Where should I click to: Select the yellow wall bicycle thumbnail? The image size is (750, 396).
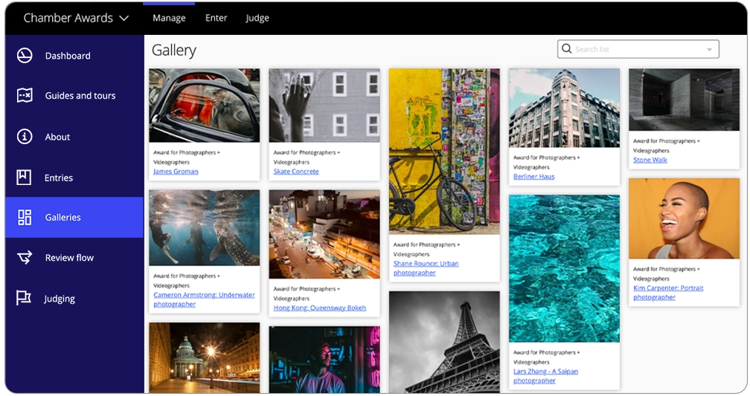444,152
